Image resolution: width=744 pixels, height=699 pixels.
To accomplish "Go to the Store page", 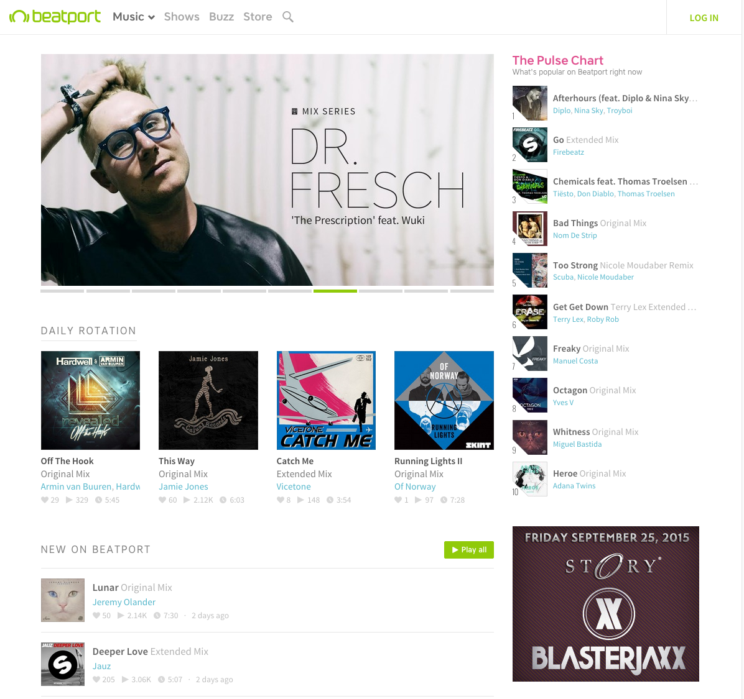I will tap(258, 17).
